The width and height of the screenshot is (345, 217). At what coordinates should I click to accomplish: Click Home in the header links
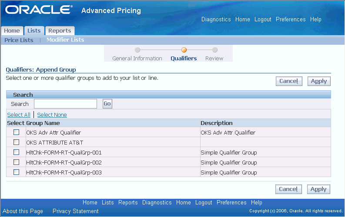point(243,19)
